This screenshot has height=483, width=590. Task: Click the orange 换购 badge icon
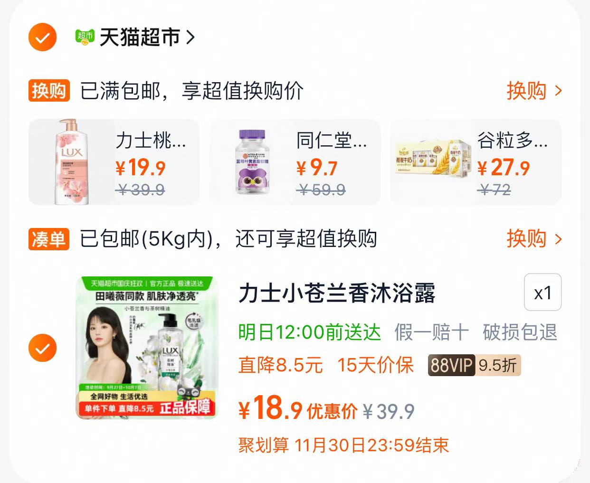pos(49,91)
